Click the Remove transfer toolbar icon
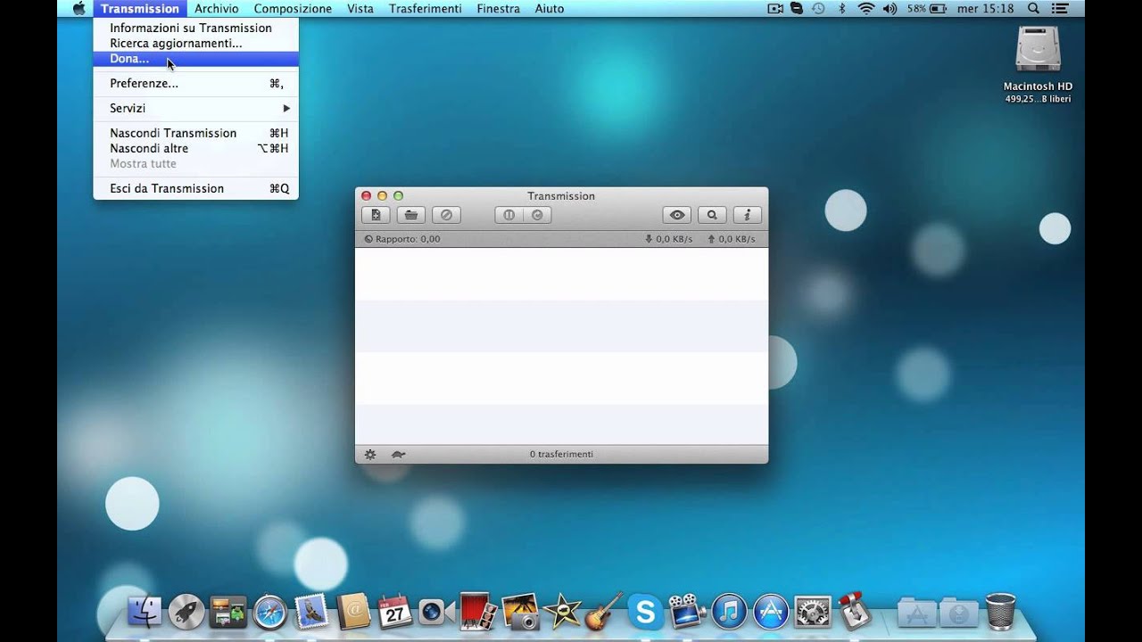Image resolution: width=1142 pixels, height=642 pixels. [447, 215]
